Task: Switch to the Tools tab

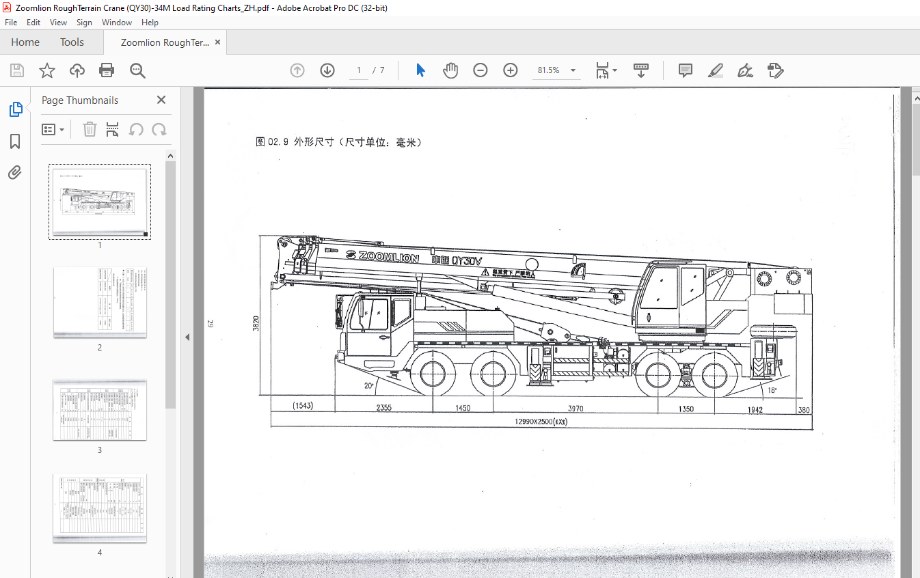Action: tap(72, 42)
